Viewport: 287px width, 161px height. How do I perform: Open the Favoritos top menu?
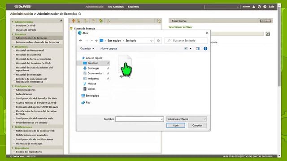(134, 7)
